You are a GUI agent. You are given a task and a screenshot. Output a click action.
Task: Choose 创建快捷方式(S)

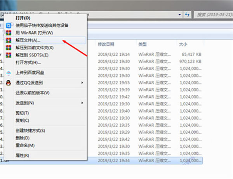click(45, 131)
